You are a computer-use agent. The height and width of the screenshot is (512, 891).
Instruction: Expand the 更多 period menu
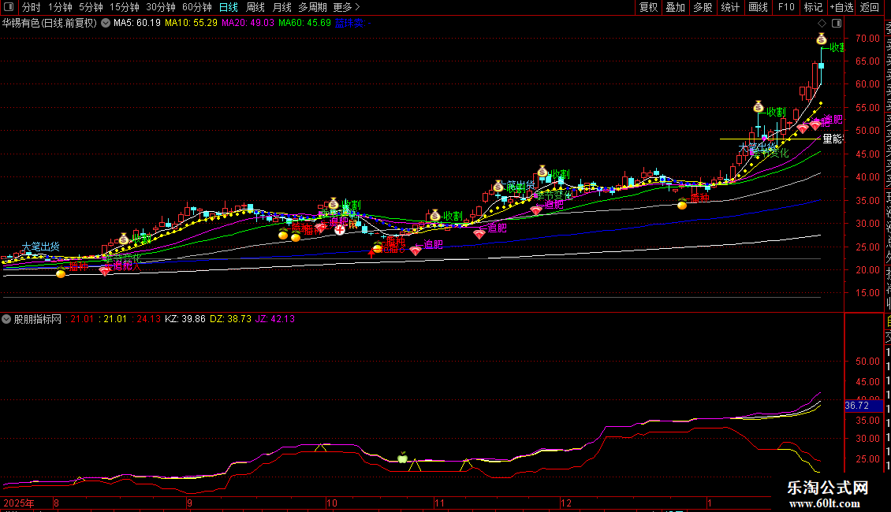(x=346, y=7)
